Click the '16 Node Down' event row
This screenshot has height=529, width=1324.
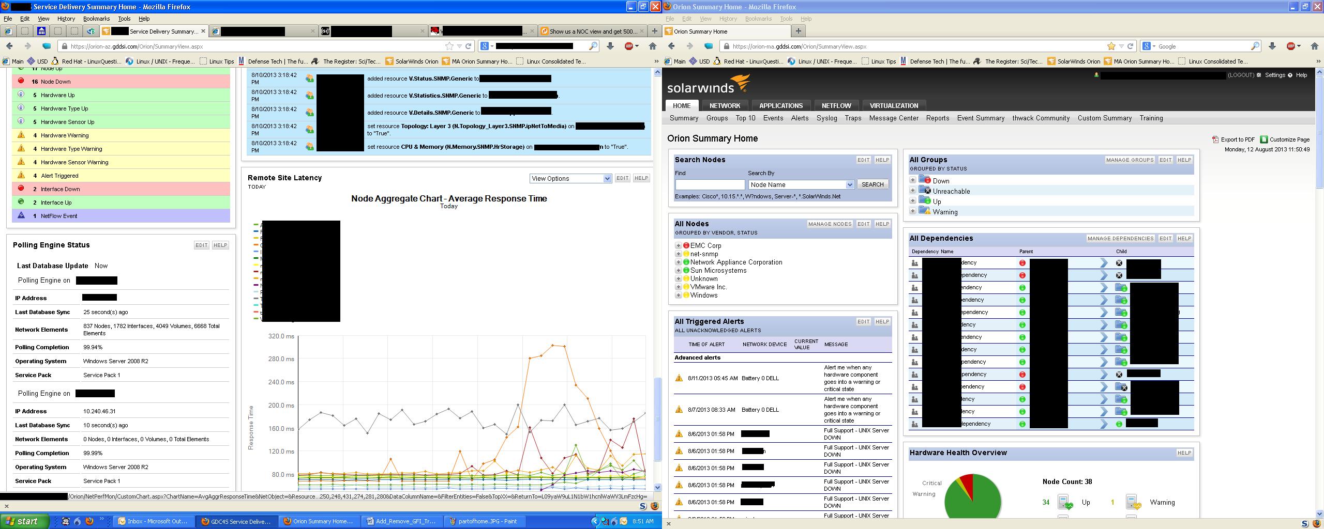point(121,81)
